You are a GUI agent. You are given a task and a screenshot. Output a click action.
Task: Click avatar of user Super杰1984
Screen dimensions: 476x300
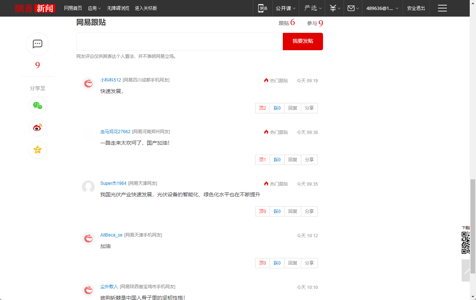click(88, 187)
